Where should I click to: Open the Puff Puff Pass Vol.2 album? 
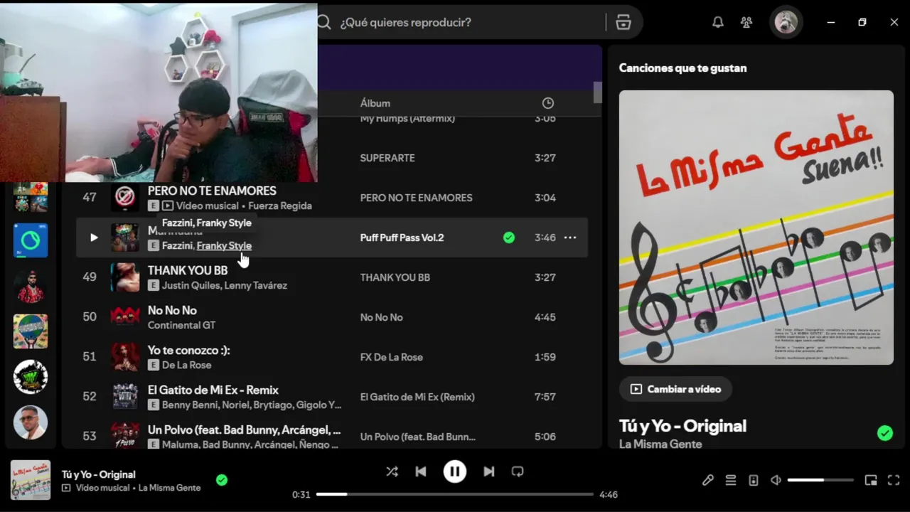pos(402,238)
